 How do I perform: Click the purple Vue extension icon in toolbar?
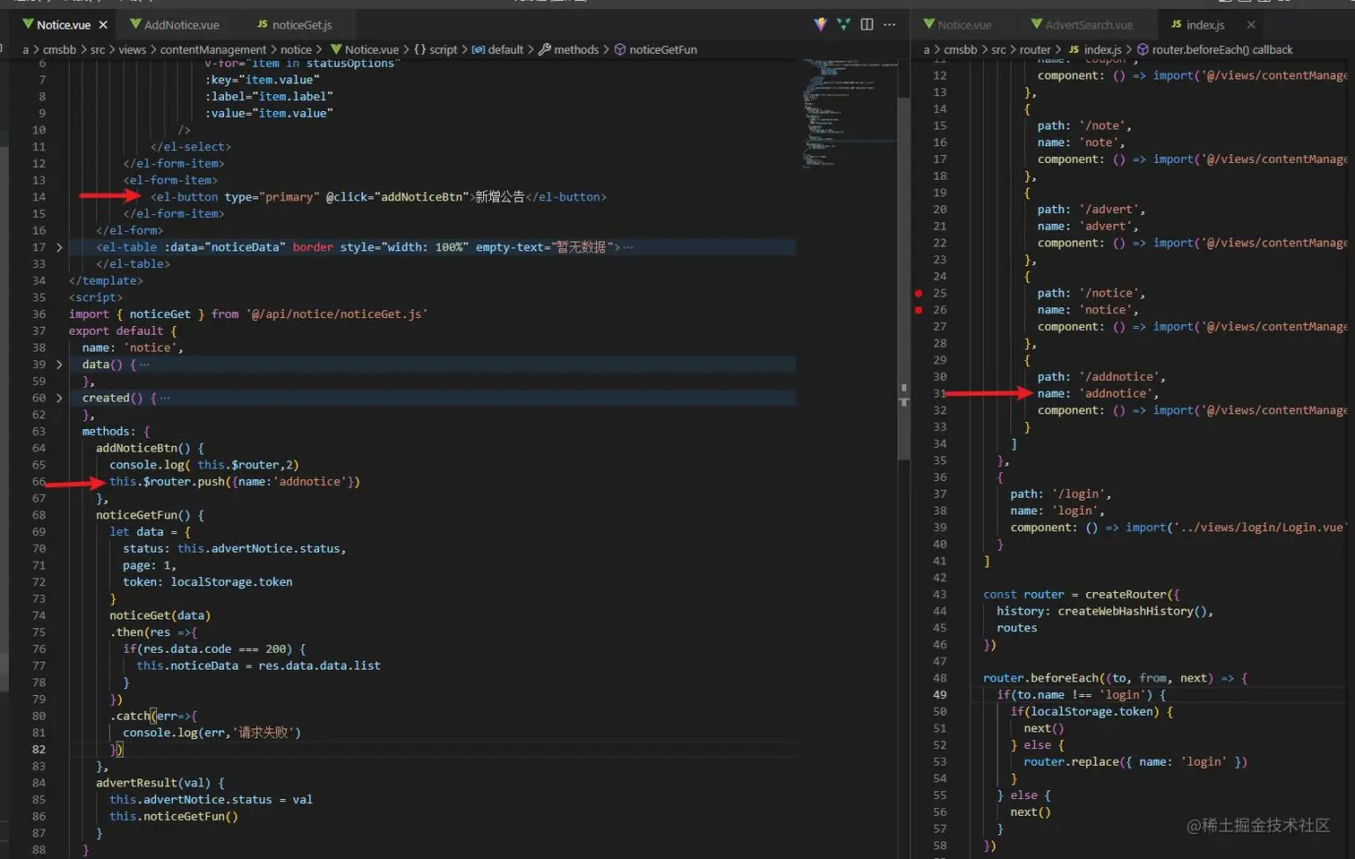tap(820, 24)
